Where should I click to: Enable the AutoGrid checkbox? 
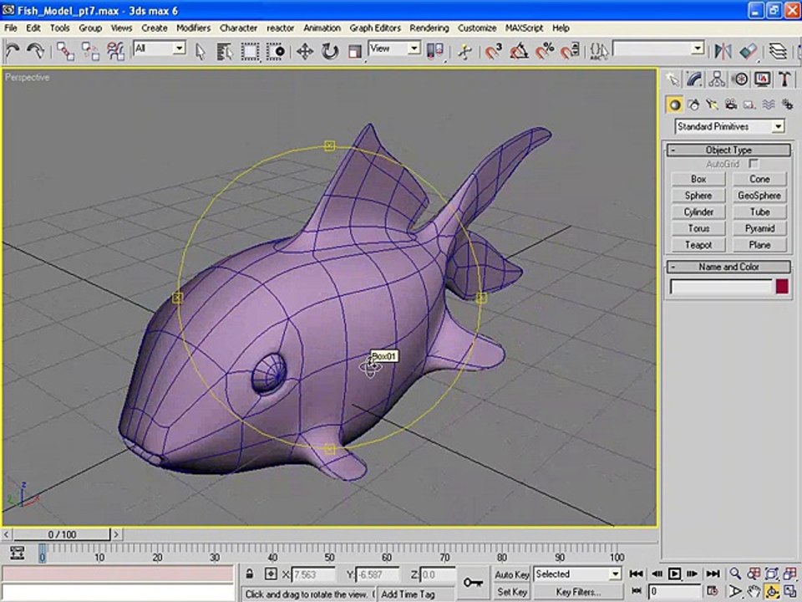[x=754, y=164]
